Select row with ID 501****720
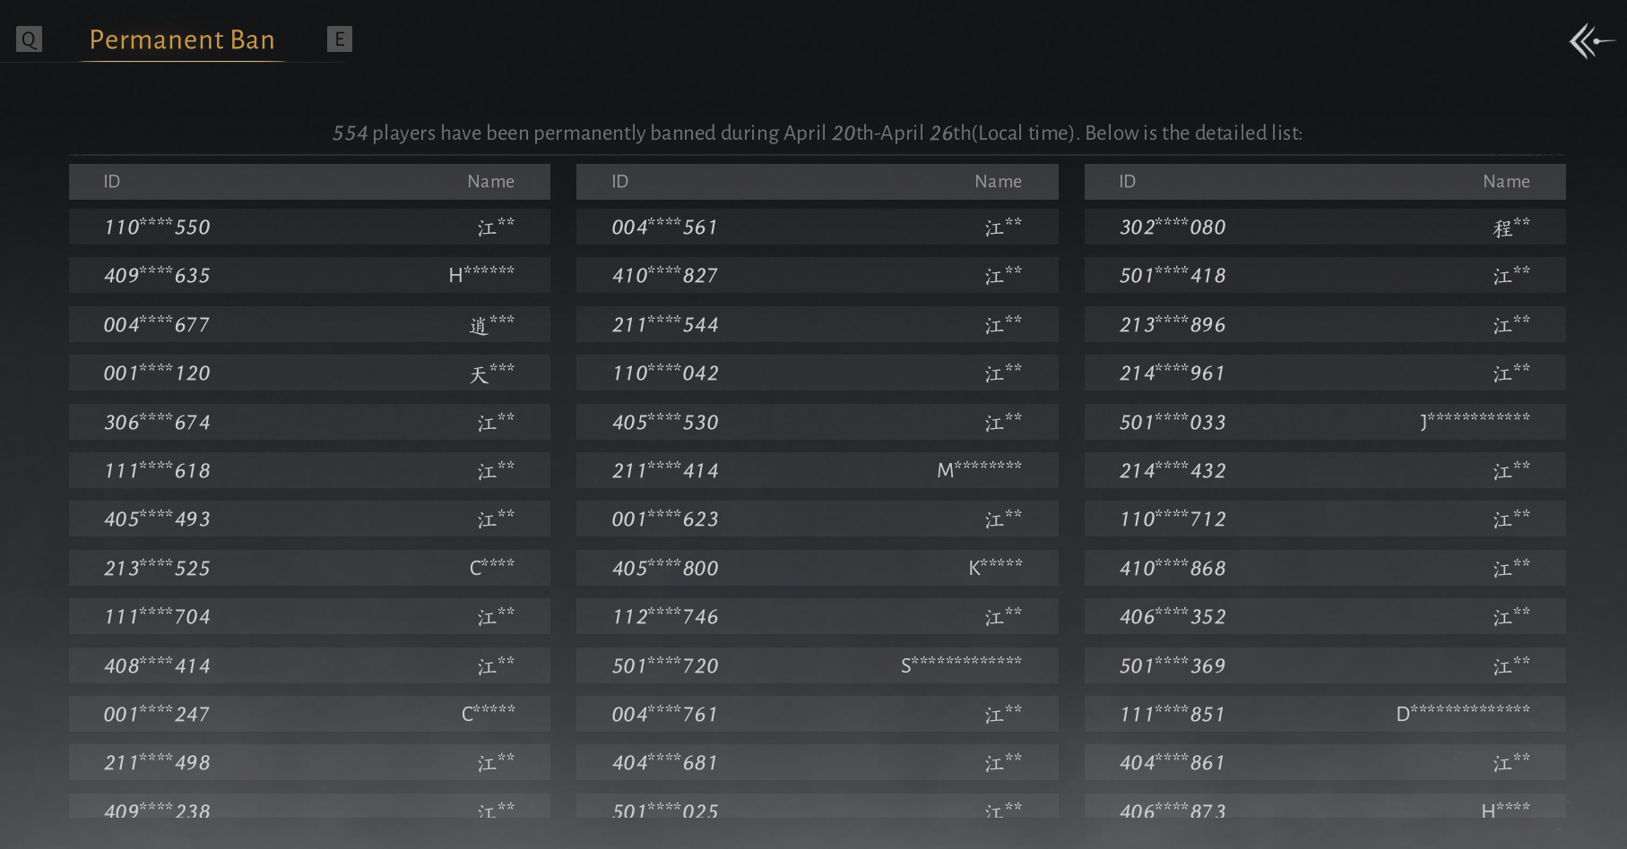This screenshot has width=1627, height=849. (817, 665)
